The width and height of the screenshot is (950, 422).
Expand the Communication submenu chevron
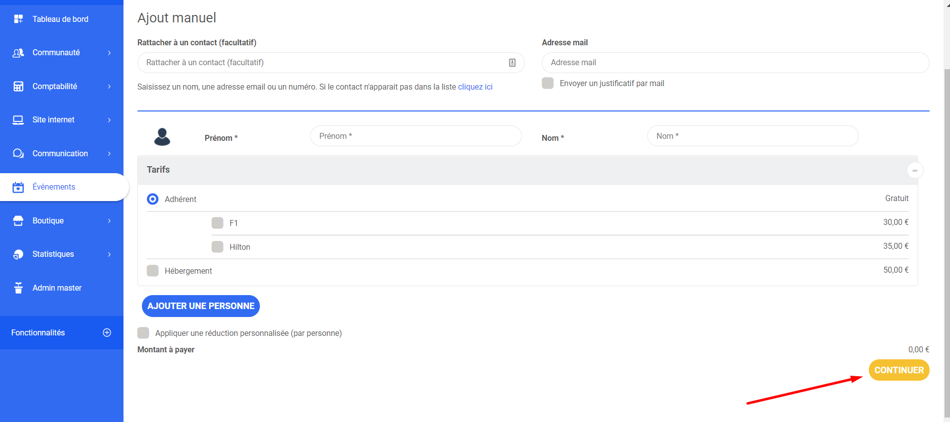109,153
